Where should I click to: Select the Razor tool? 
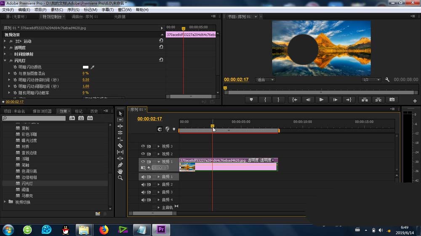coord(120,146)
